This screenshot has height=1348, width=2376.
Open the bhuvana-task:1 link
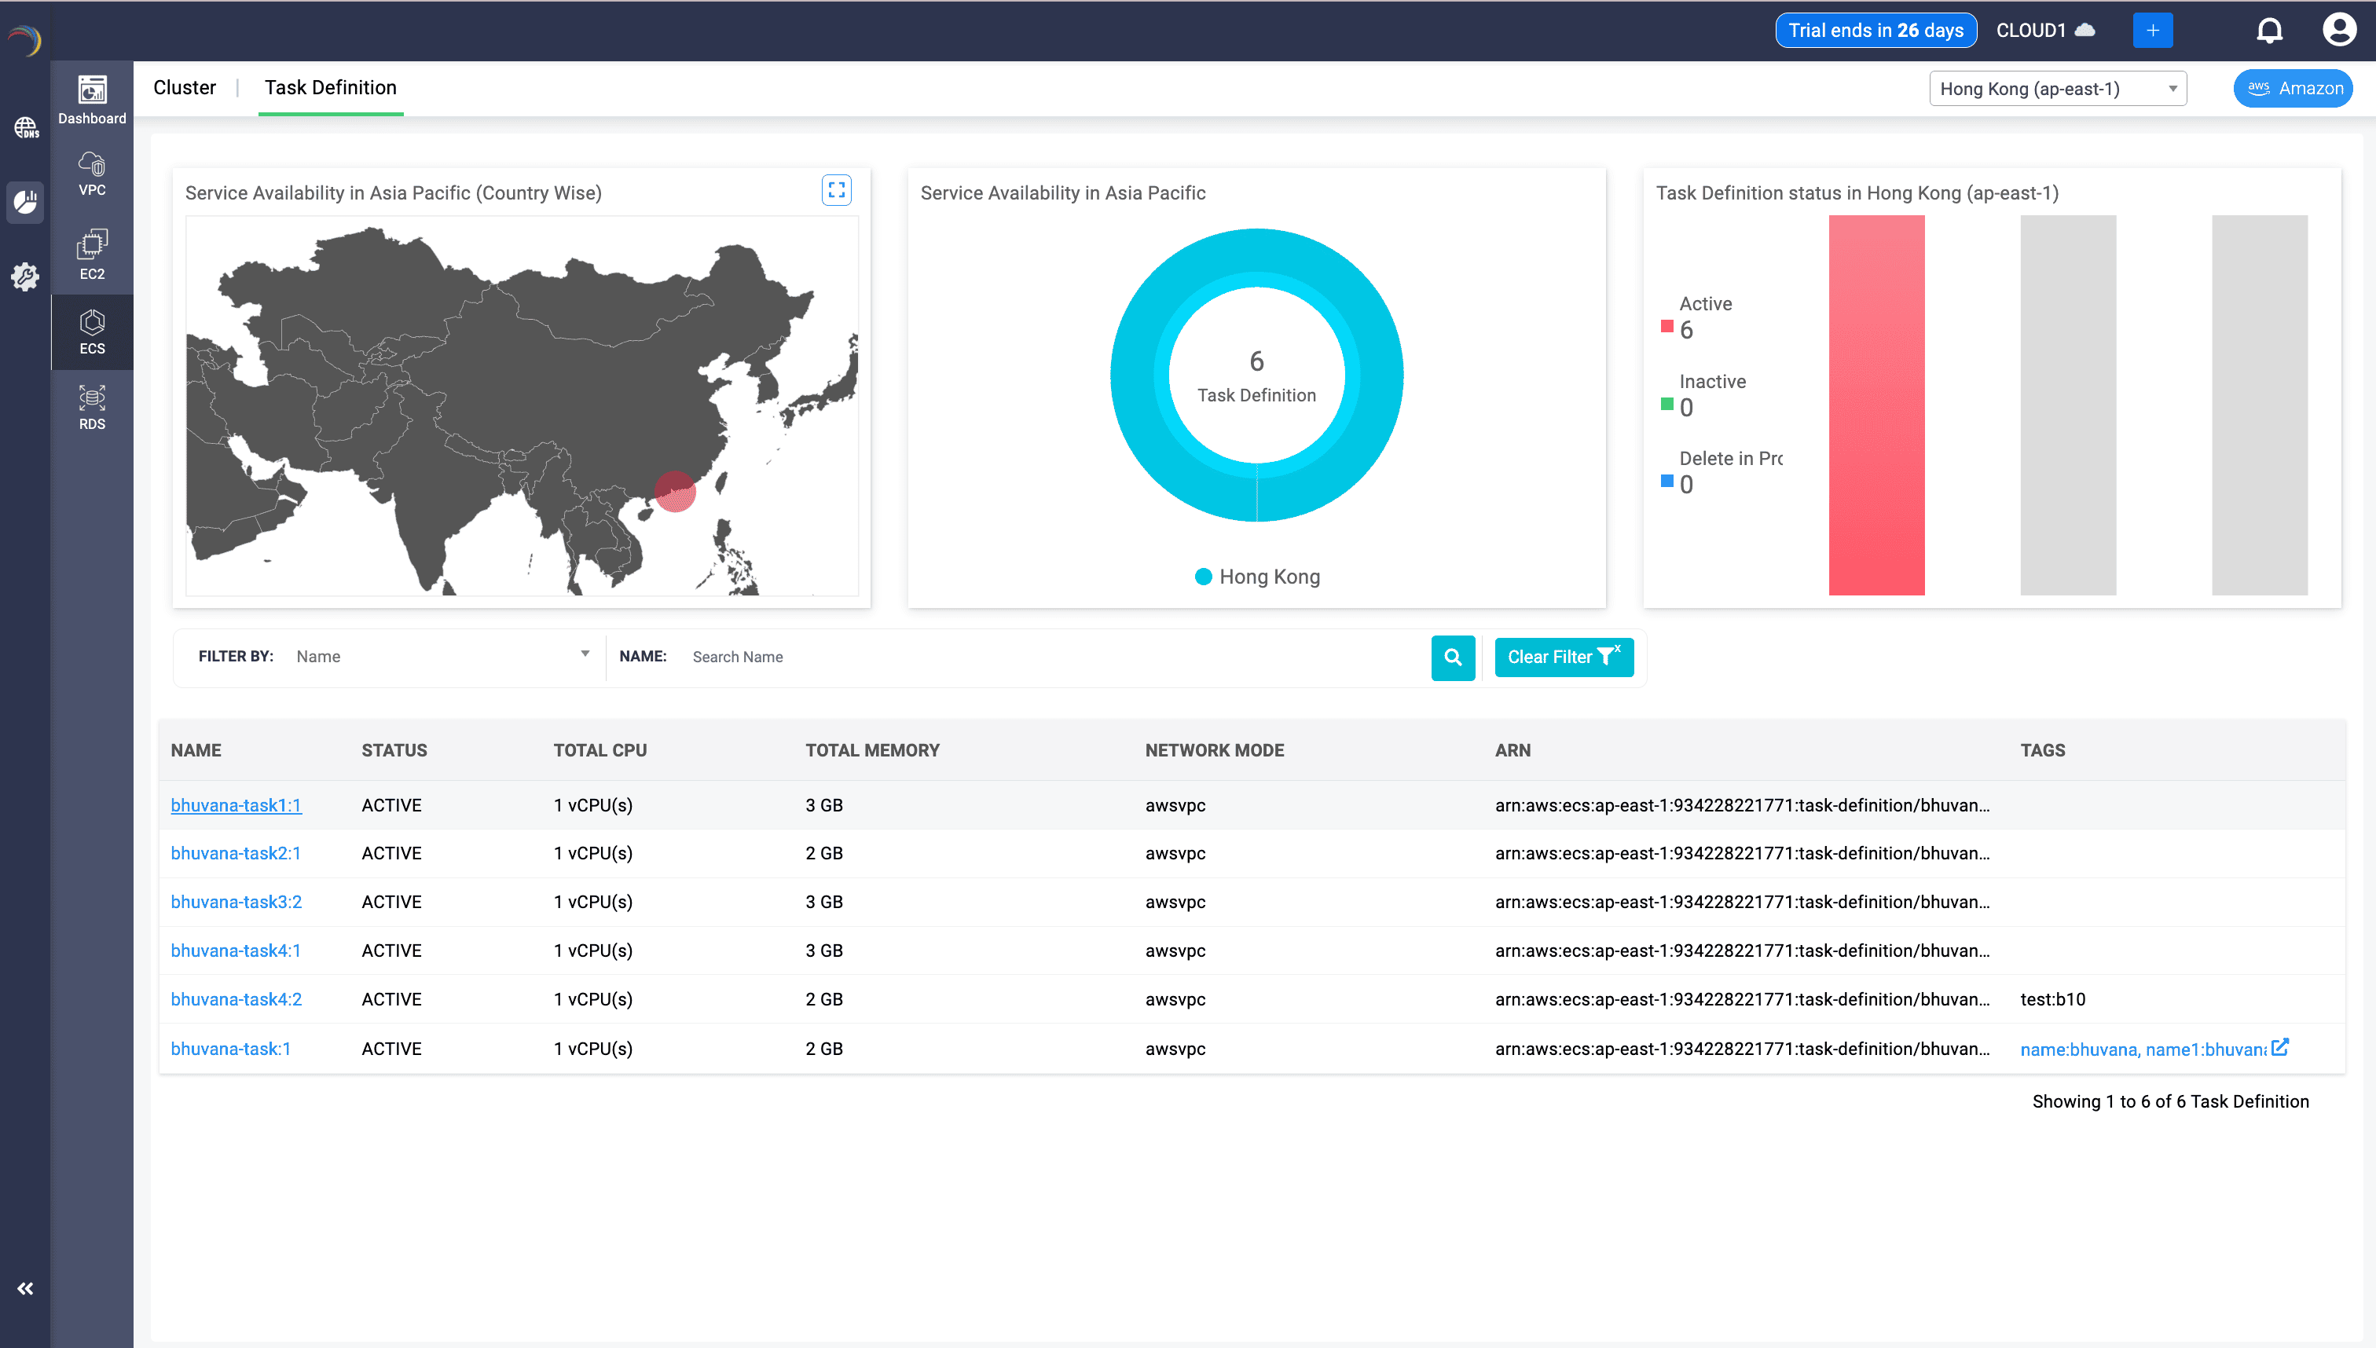(x=230, y=1048)
